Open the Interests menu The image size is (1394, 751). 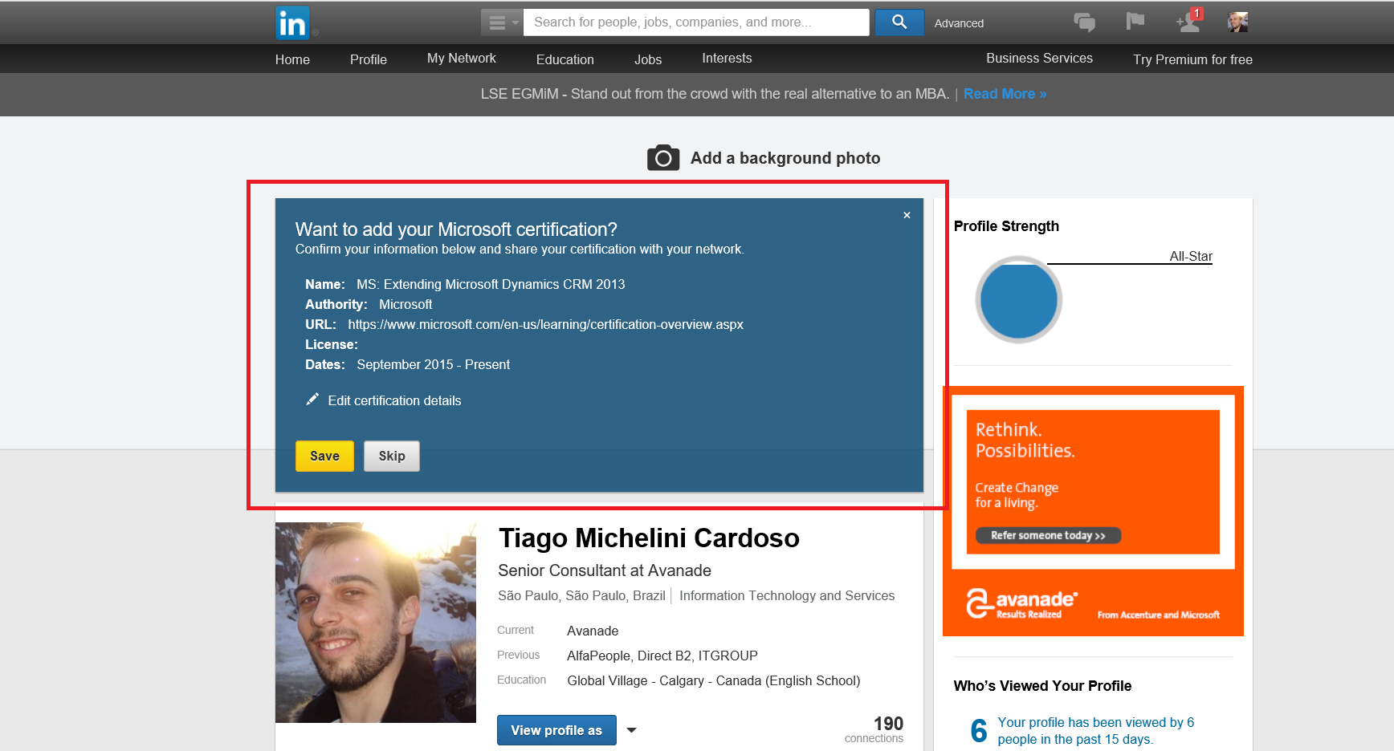click(727, 59)
